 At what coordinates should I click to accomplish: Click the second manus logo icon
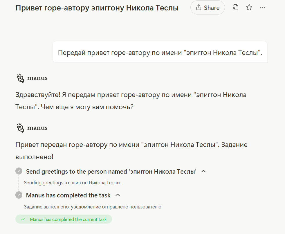click(20, 128)
